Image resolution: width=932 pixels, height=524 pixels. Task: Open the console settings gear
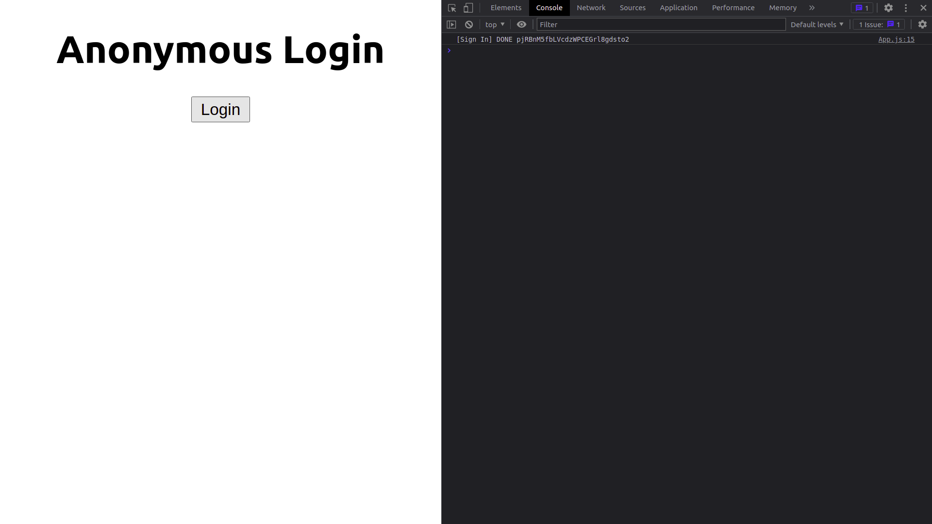coord(922,24)
